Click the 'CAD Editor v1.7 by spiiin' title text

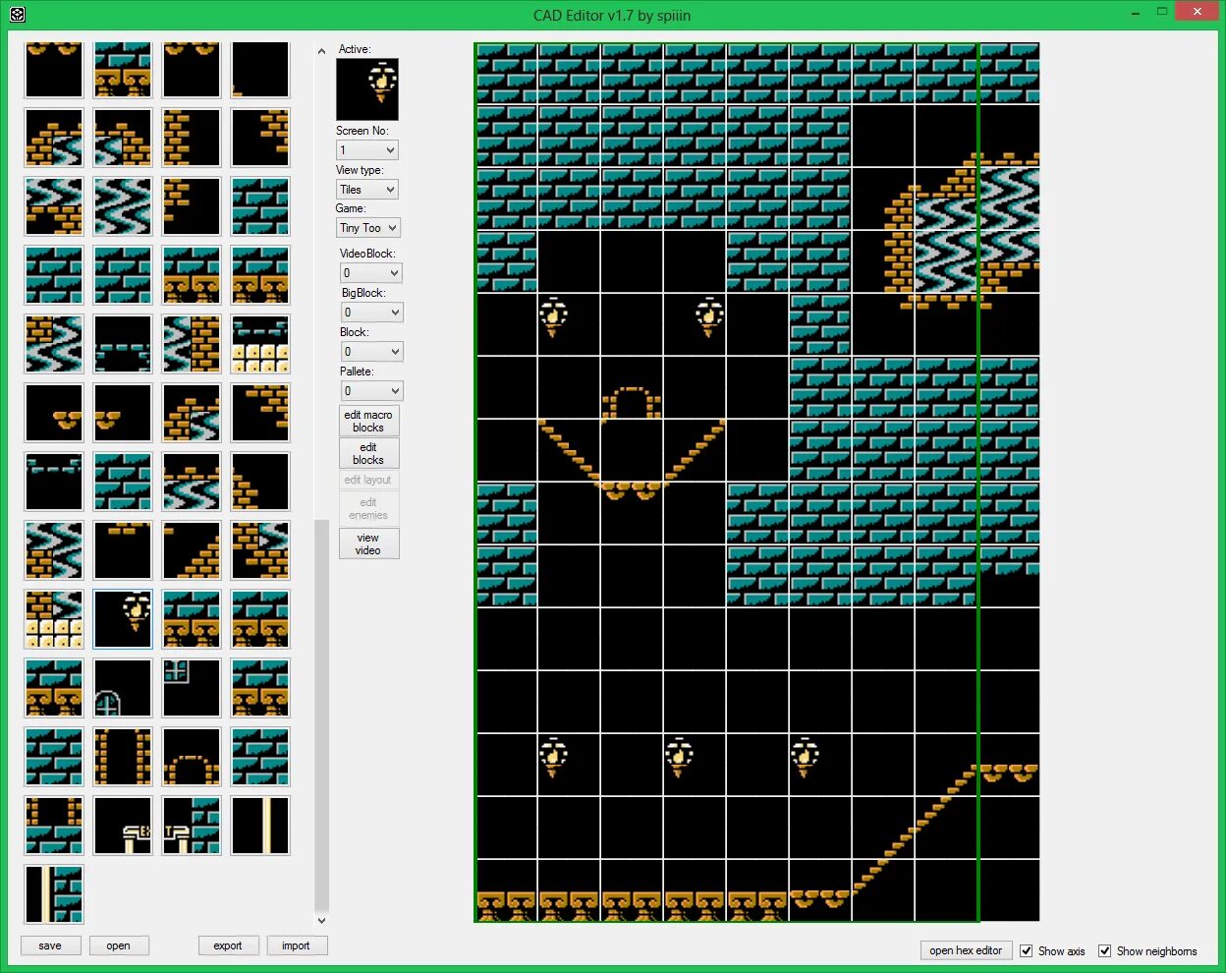click(x=612, y=15)
